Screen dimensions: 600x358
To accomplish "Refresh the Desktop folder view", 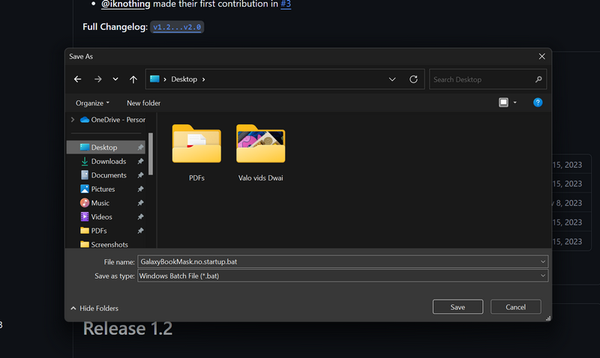I will coord(413,79).
